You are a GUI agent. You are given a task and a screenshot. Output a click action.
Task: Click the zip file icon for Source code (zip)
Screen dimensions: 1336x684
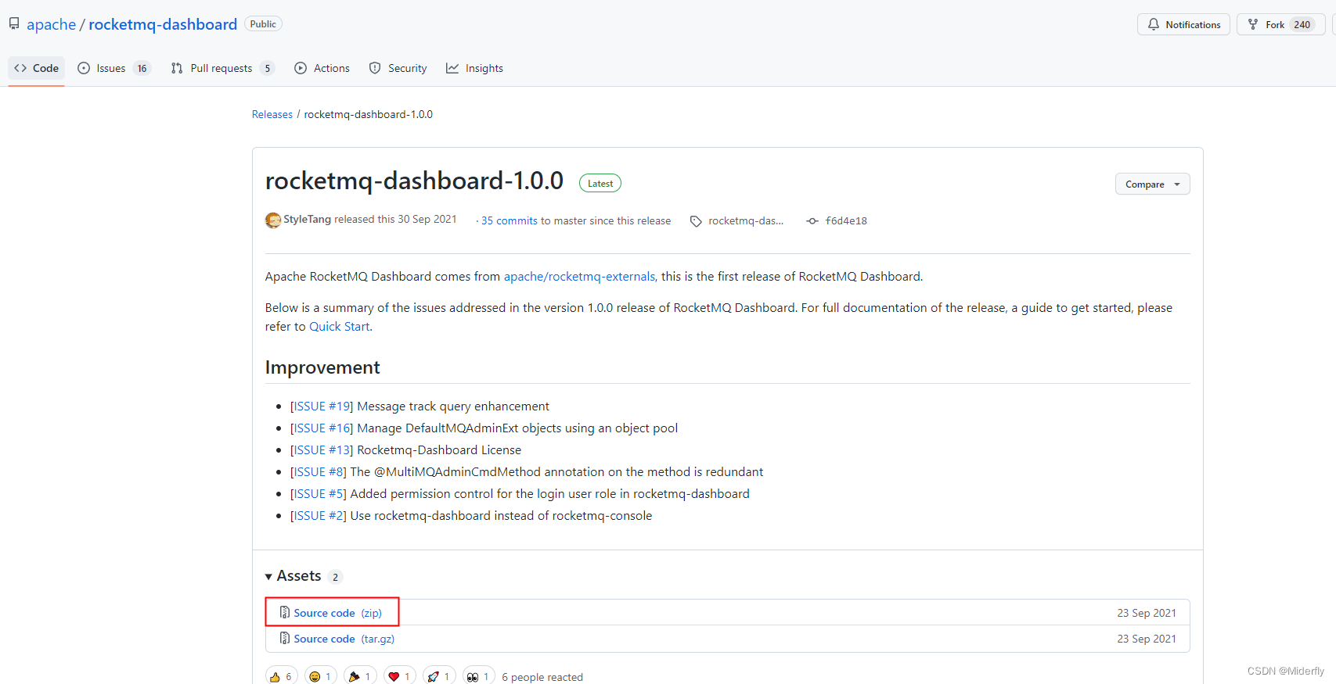(x=285, y=612)
